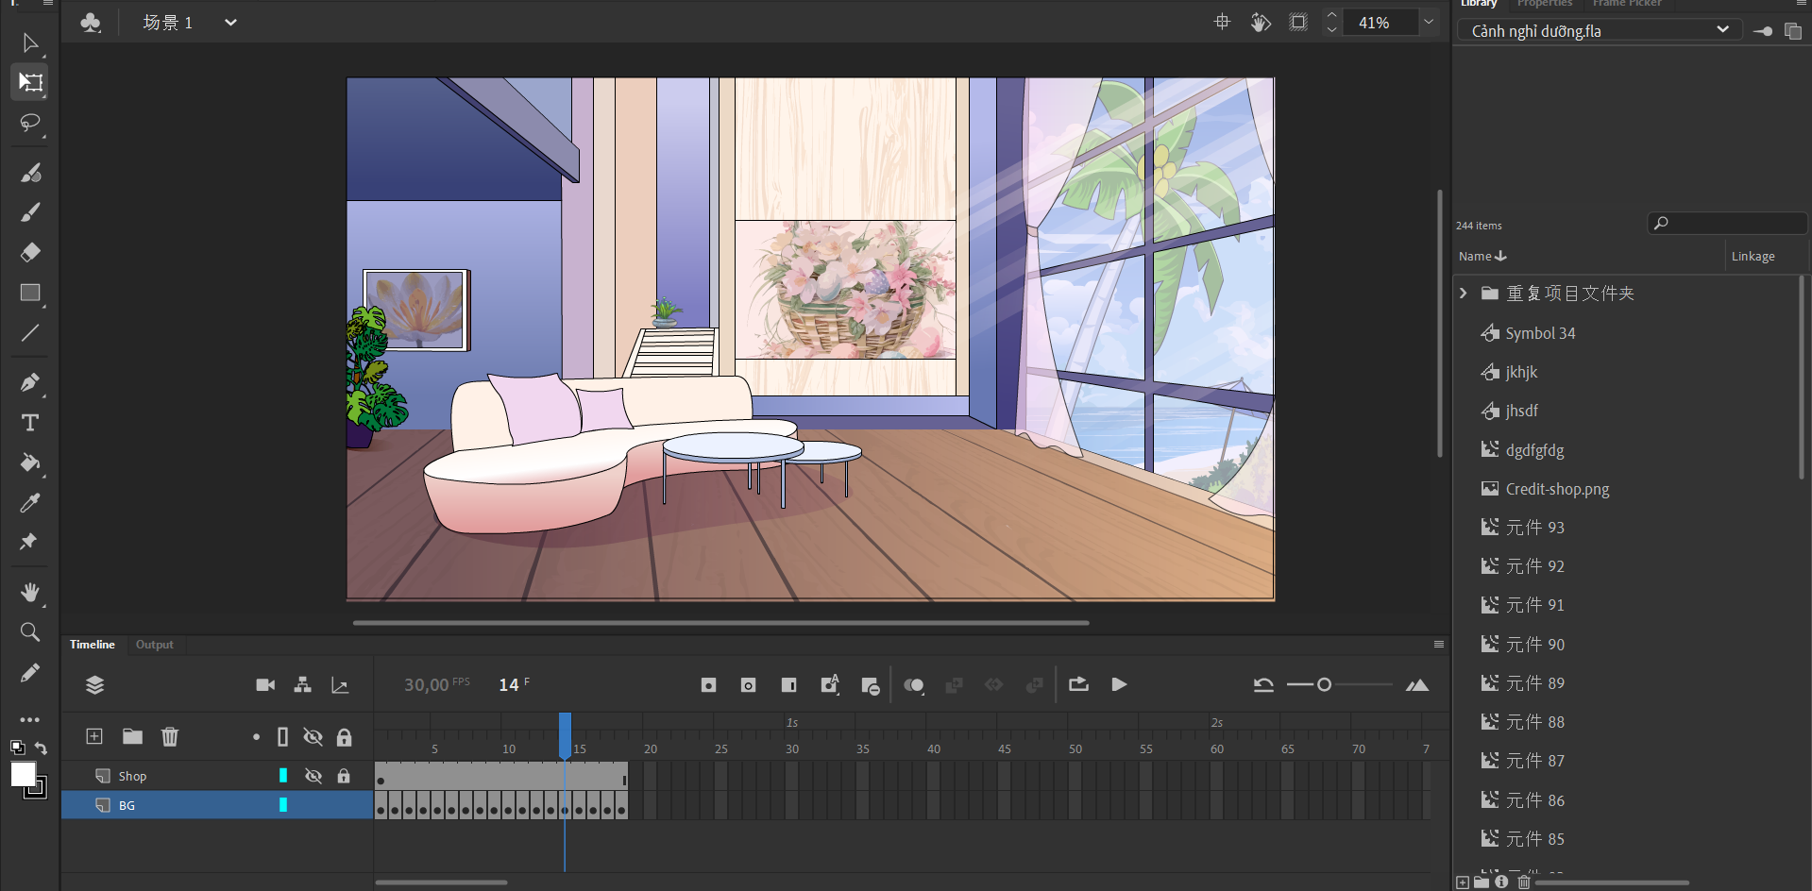Select the Lasso tool
Image resolution: width=1812 pixels, height=891 pixels.
point(30,124)
